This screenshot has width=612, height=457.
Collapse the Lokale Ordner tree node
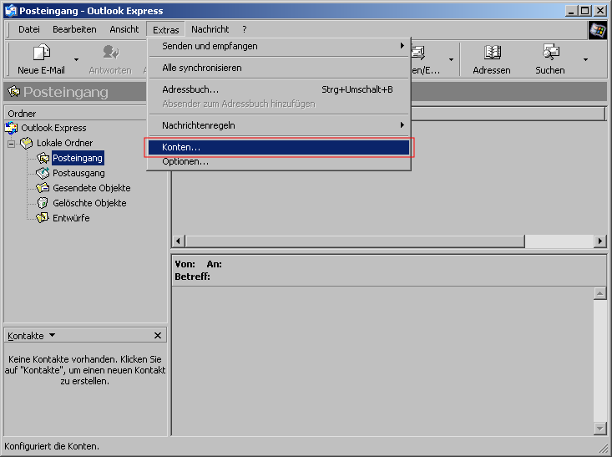(12, 144)
